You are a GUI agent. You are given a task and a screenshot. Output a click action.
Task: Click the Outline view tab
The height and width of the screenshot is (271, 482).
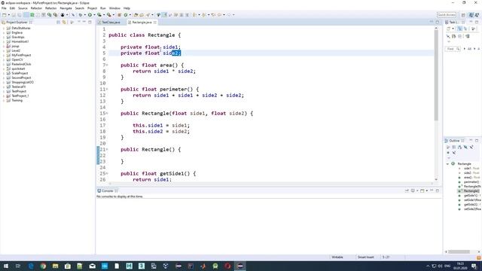454,141
